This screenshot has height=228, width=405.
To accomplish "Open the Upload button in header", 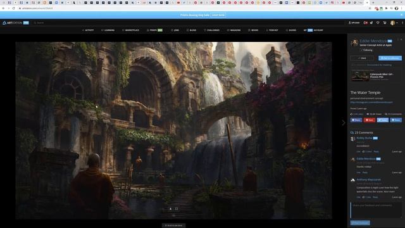I will (354, 23).
